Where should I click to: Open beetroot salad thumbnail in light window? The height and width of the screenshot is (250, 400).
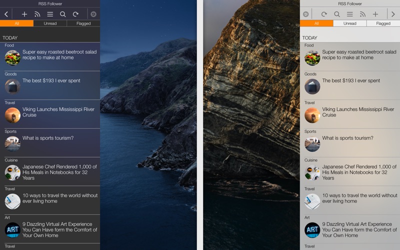pos(312,58)
